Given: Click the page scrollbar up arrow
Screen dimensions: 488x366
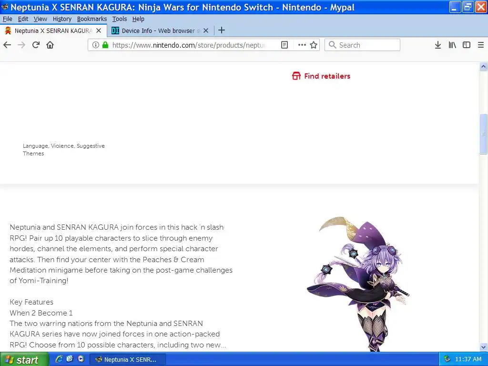Looking at the screenshot, I should (x=483, y=66).
